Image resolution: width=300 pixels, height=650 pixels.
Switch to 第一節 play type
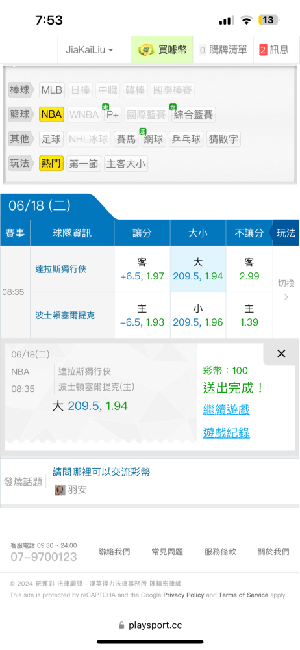tap(83, 163)
